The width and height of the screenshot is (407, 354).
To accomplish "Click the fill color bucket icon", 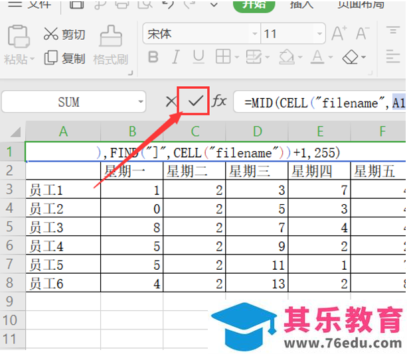I will (286, 57).
